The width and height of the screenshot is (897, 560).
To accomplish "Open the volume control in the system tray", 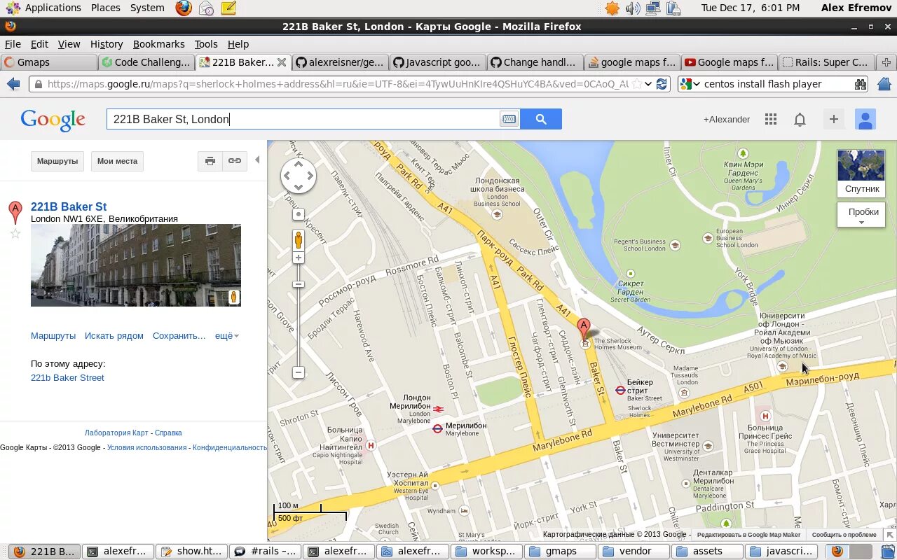I will 633,8.
